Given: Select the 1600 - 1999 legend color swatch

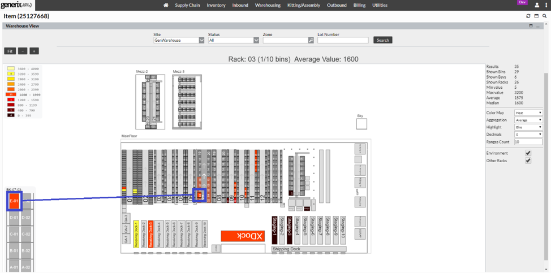Looking at the screenshot, I should (x=11, y=94).
